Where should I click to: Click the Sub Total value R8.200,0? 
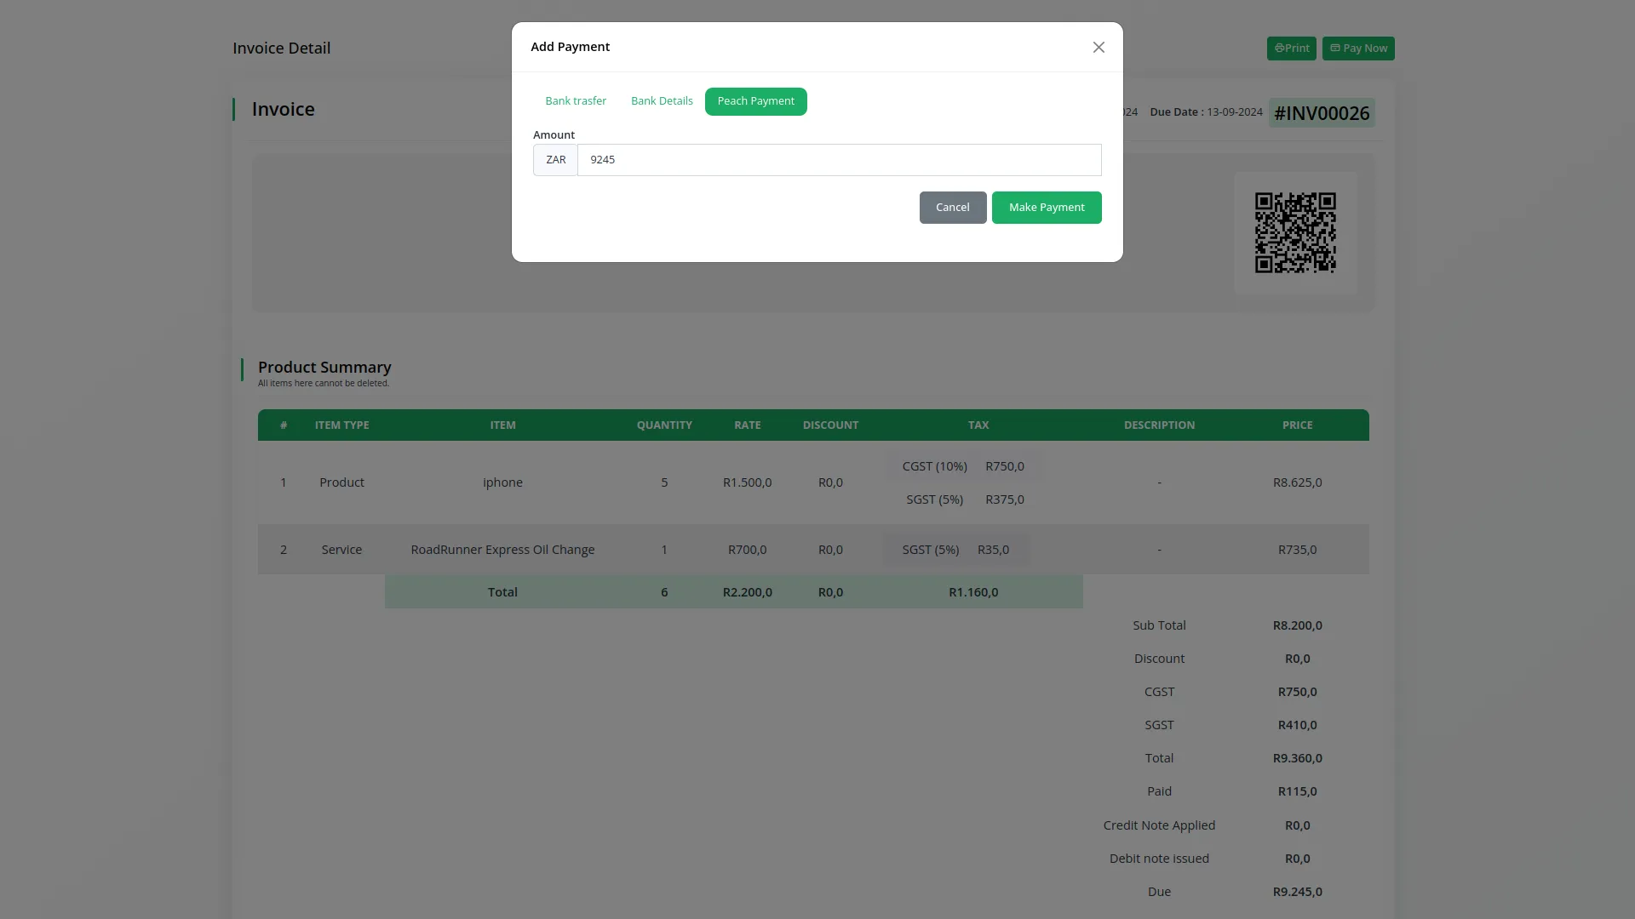click(1296, 625)
